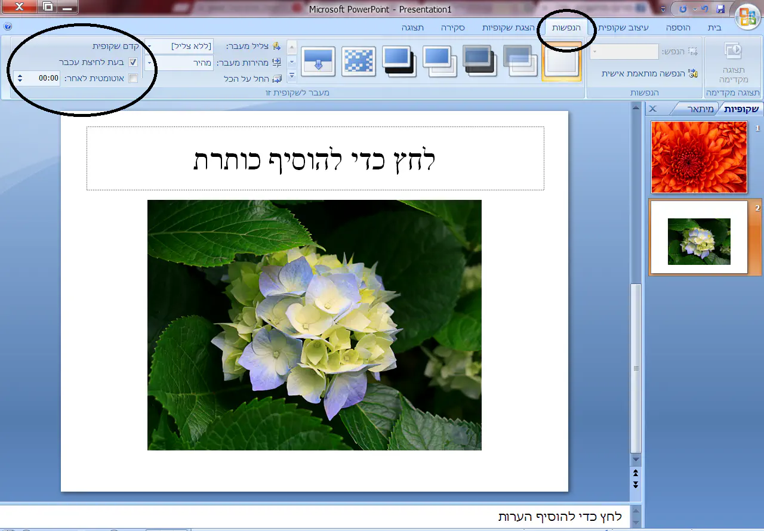Switch to the Insert (הוספה) tab
The height and width of the screenshot is (531, 764).
pos(678,27)
